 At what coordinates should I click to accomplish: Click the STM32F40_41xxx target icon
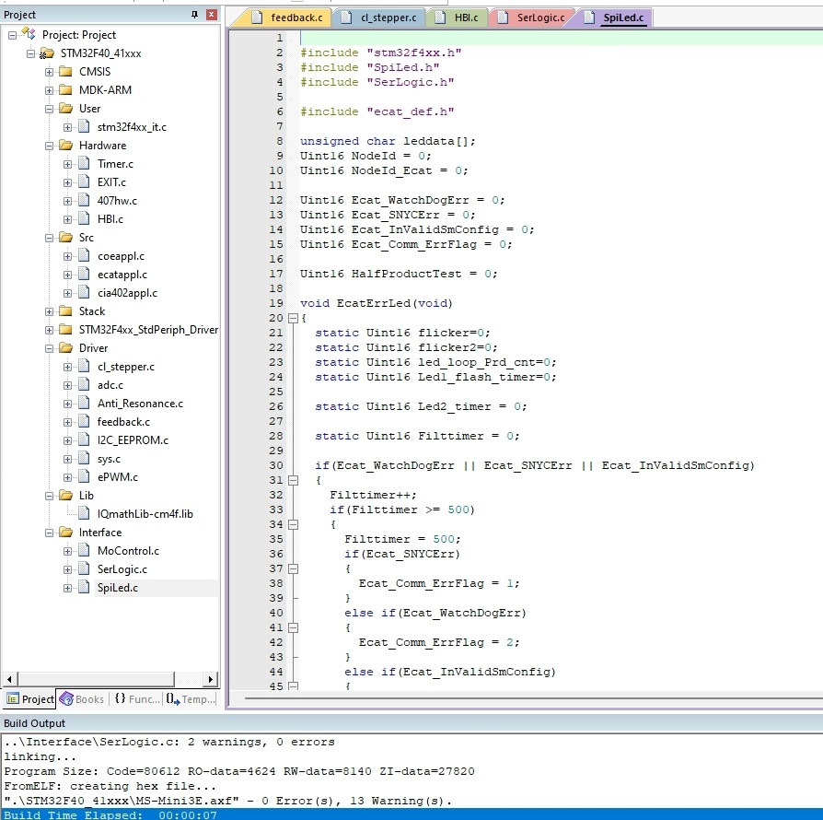[x=47, y=53]
